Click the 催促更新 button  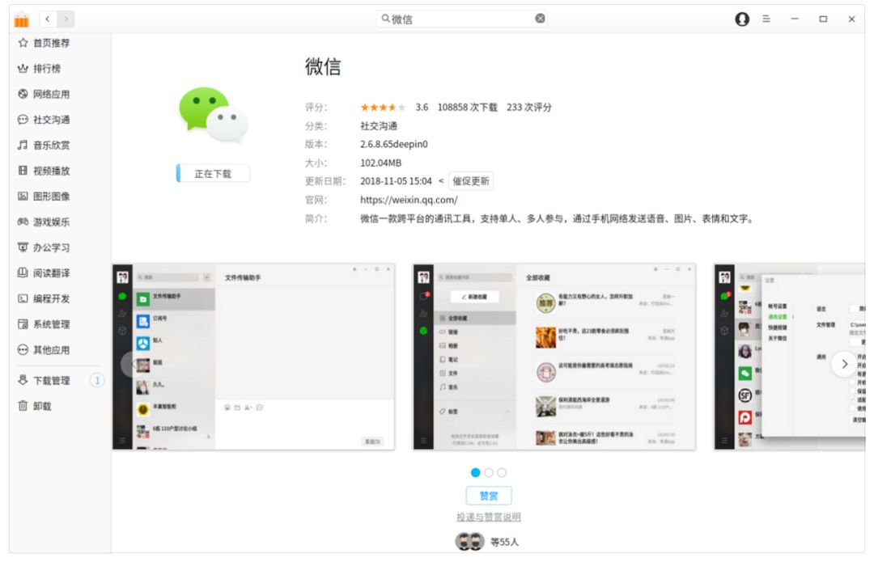tap(471, 181)
